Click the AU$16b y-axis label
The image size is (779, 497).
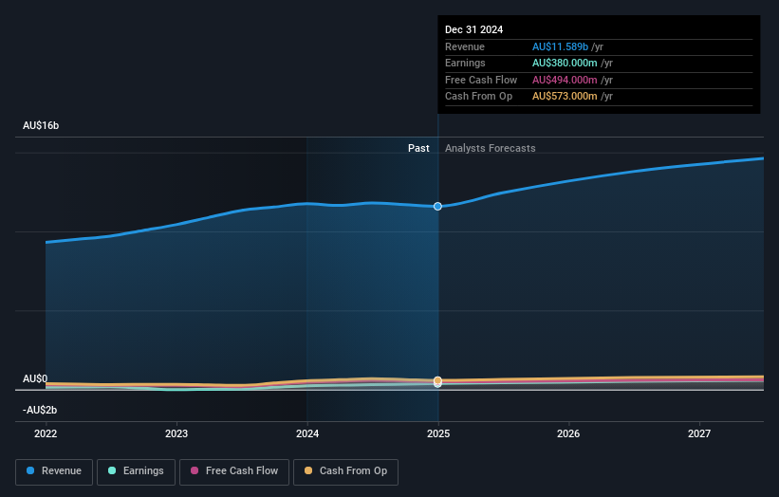click(x=41, y=125)
